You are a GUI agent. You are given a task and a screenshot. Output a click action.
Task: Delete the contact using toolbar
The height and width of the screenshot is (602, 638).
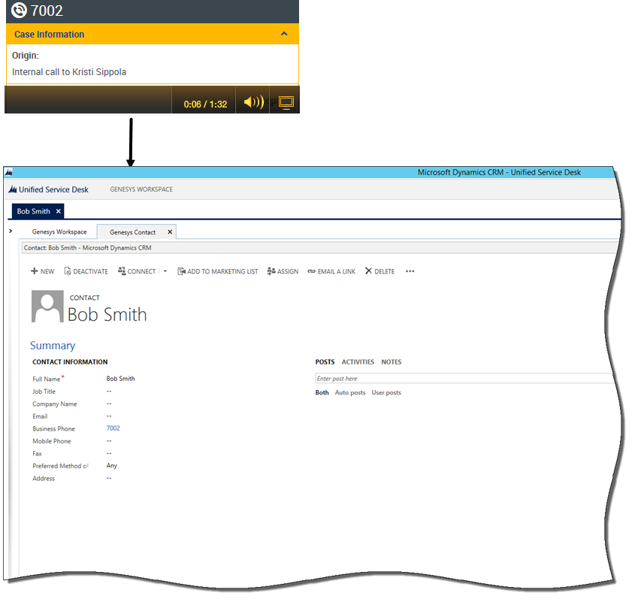pos(379,271)
